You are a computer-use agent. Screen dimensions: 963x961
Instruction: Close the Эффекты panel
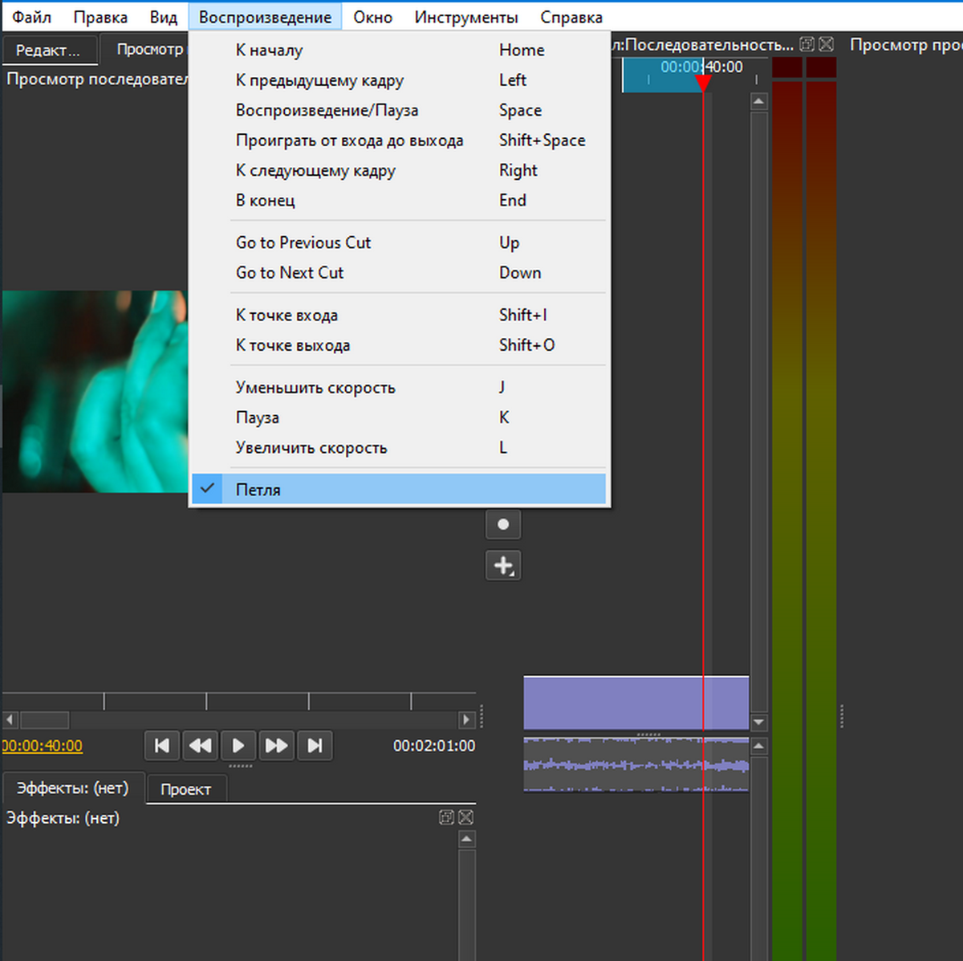[x=465, y=817]
